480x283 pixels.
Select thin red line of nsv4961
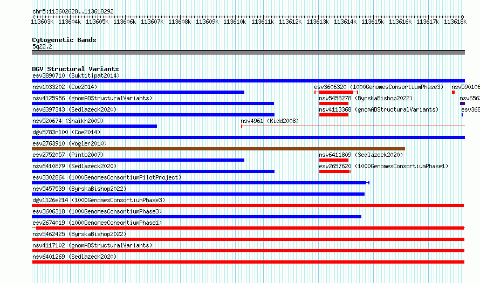[x=353, y=126]
